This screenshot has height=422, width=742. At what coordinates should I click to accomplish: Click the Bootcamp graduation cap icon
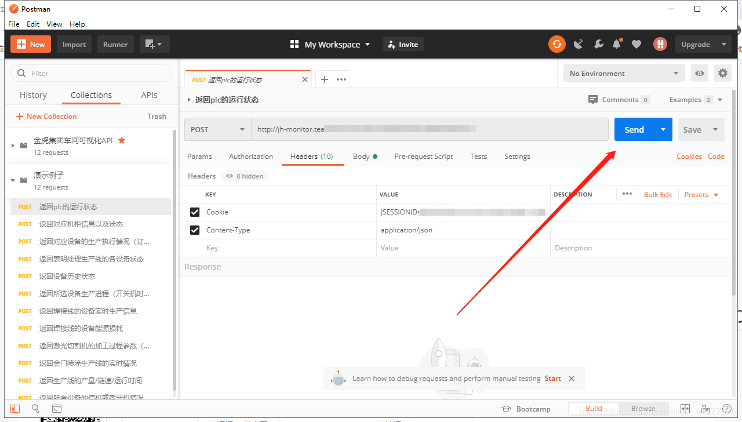point(506,409)
